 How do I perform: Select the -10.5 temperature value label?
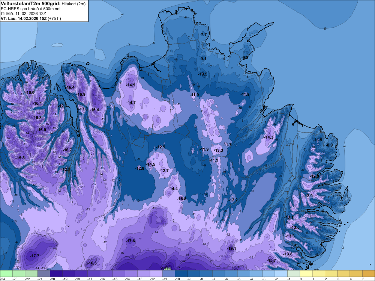point(203,74)
